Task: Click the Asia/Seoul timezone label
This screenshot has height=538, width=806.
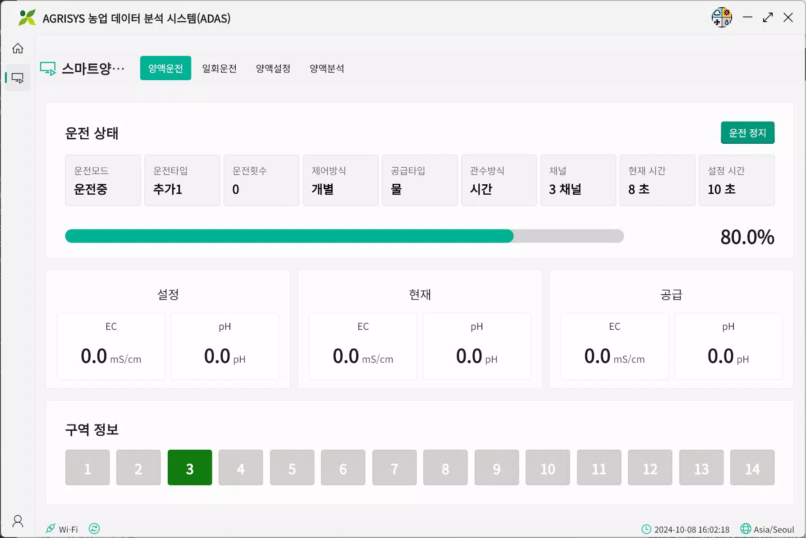Action: pyautogui.click(x=774, y=529)
